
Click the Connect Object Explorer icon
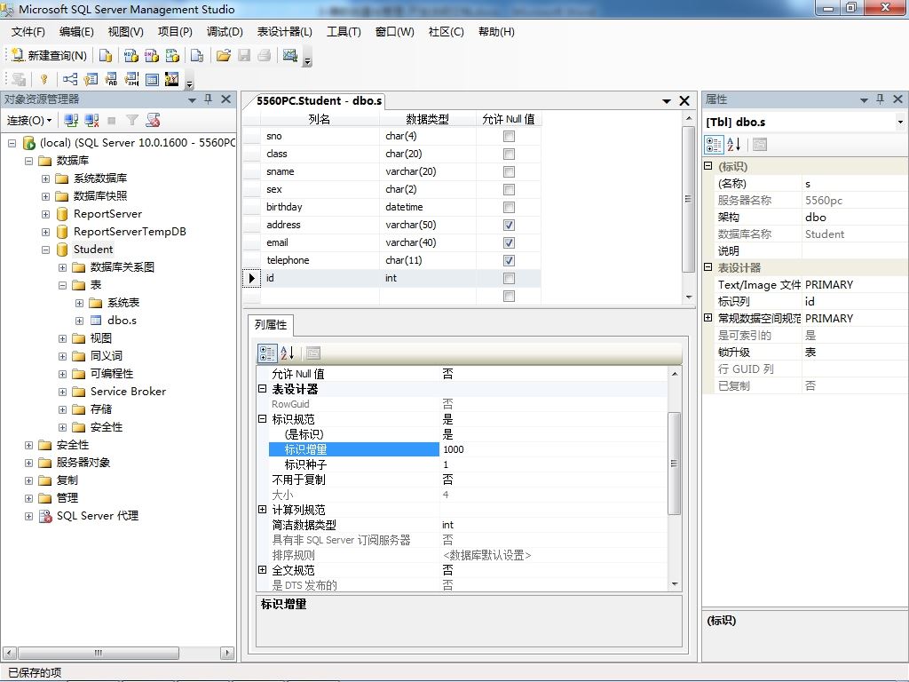(x=71, y=121)
